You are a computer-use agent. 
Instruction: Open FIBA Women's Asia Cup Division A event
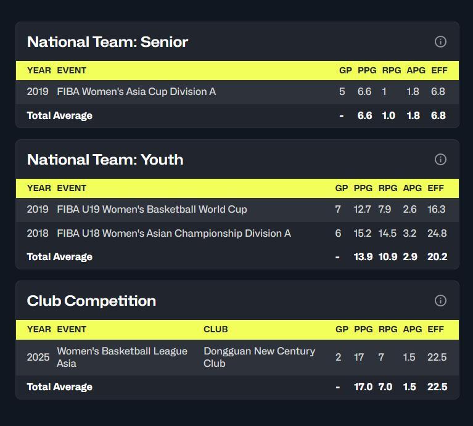136,92
